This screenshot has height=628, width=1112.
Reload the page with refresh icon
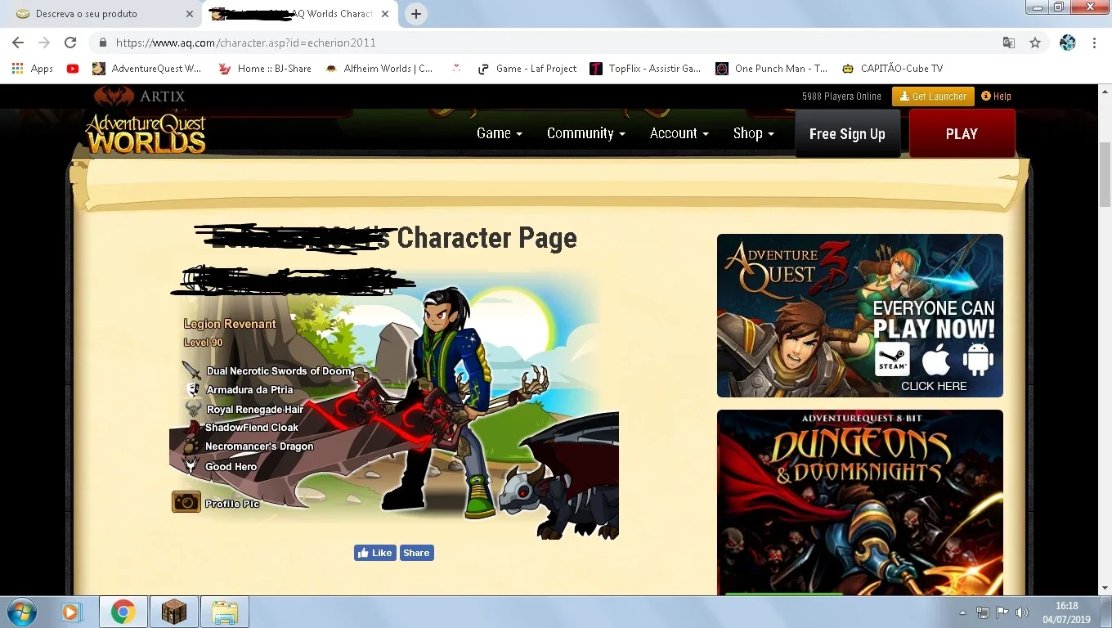coord(70,43)
